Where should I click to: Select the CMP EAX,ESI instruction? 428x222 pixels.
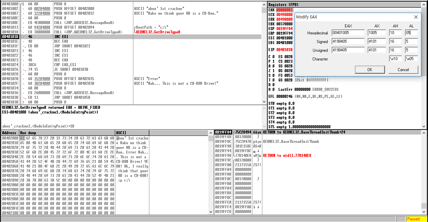click(x=131, y=65)
